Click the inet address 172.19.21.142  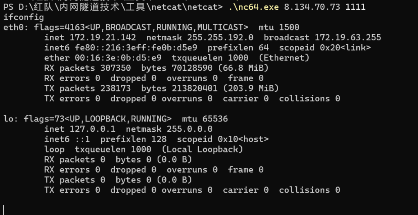(103, 37)
